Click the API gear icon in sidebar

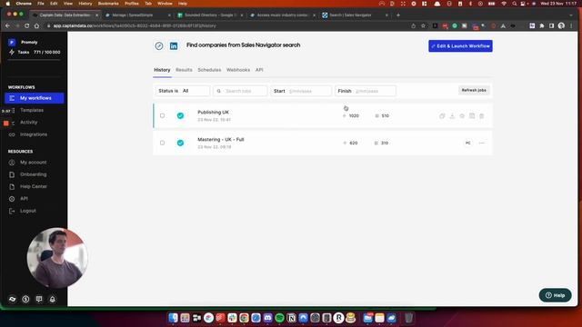[12, 199]
